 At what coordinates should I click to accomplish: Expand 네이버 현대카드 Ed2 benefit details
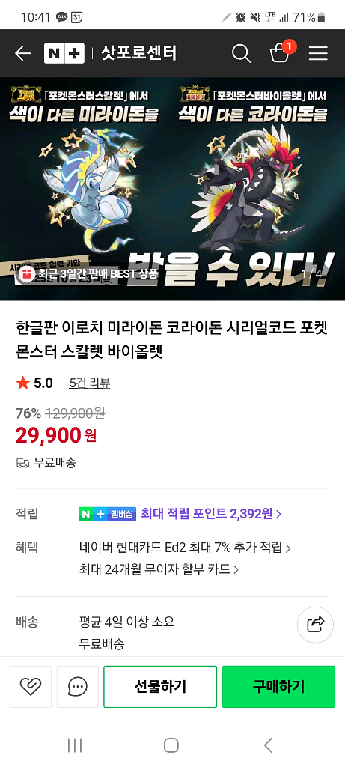click(x=185, y=548)
